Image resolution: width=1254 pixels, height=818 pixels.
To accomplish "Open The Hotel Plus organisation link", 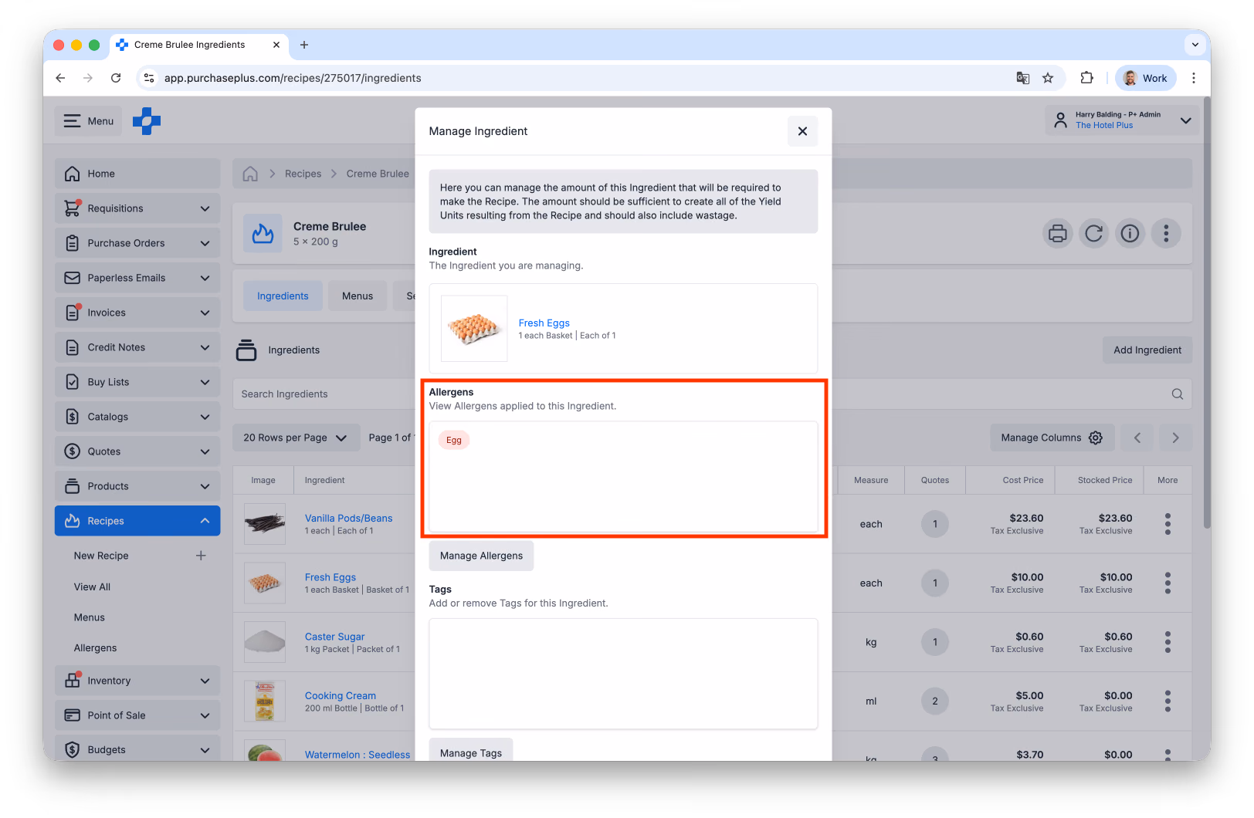I will pos(1104,126).
